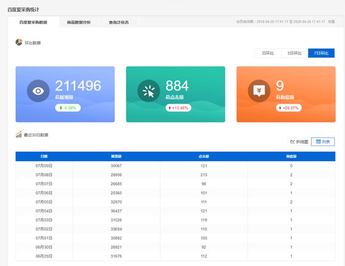Select the 7日环比 comparison option
The height and width of the screenshot is (266, 345).
[321, 53]
